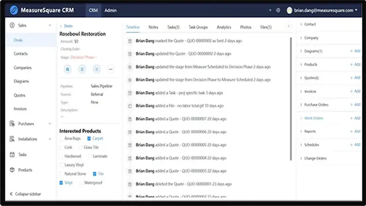Open the Photos tab
366x206 pixels.
click(246, 27)
